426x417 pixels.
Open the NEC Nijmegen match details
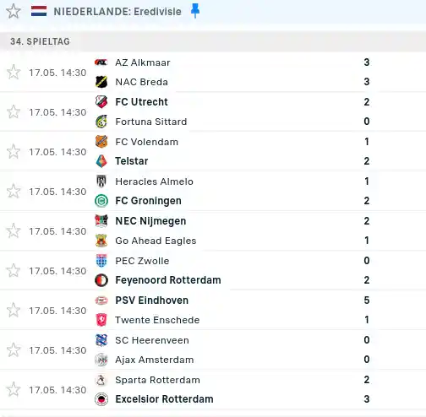pos(213,230)
